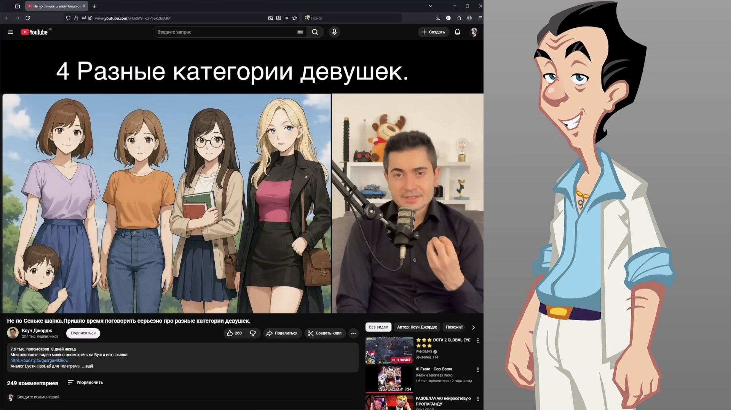
Task: Like the video with thumbs up
Action: [234, 333]
